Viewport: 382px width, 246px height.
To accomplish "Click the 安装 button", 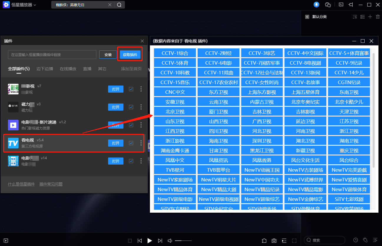I will (x=108, y=55).
